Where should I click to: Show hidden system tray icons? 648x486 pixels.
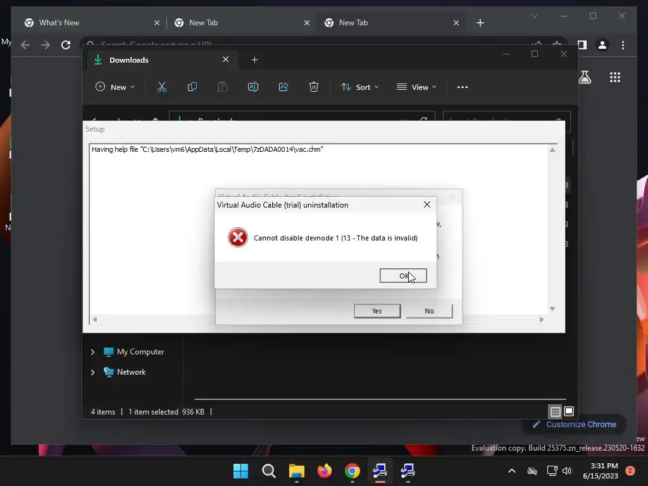point(511,471)
